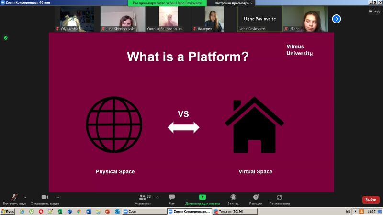This screenshot has width=383, height=215.
Task: Select Валерия video thumbnail
Action: [214, 19]
